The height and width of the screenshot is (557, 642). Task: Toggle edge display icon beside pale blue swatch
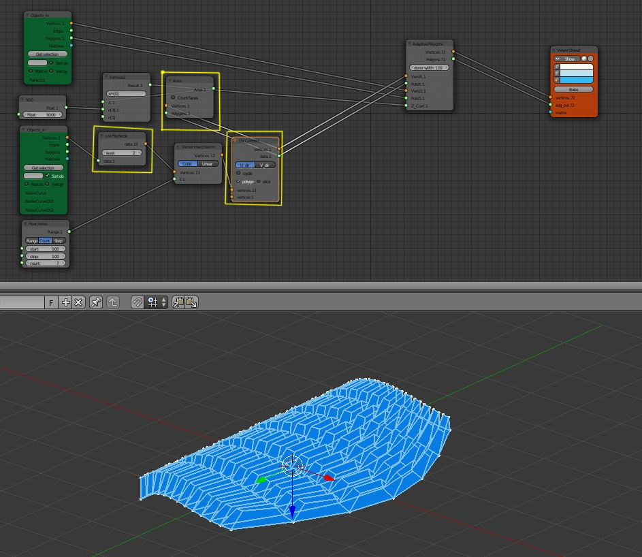tap(557, 74)
